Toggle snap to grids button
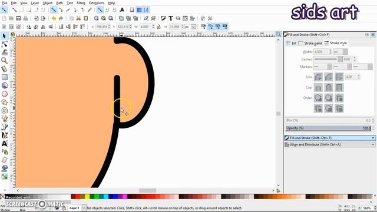The width and height of the screenshot is (377, 212). pyautogui.click(x=139, y=10)
